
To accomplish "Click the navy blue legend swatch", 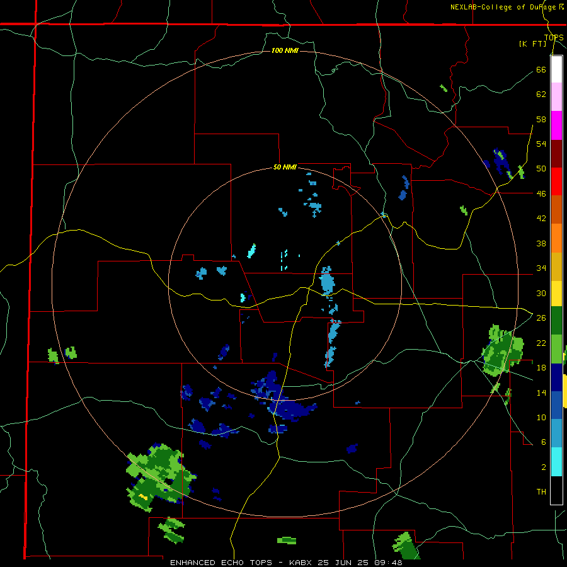I will [556, 377].
